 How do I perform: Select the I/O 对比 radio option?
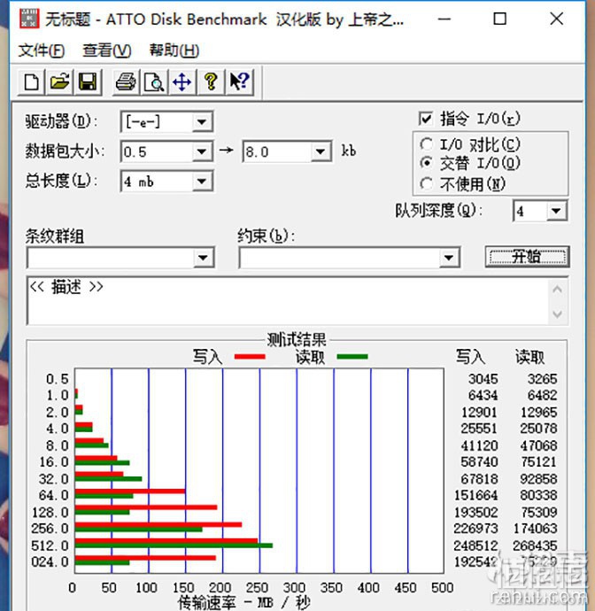[426, 144]
